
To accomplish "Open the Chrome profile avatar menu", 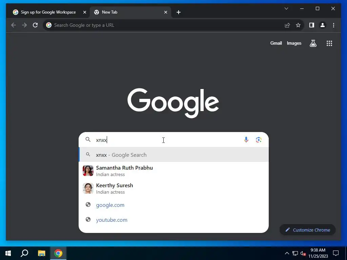I will click(x=323, y=25).
